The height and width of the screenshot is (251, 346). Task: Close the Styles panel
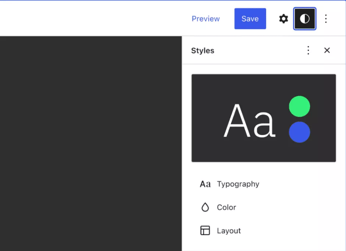point(327,50)
